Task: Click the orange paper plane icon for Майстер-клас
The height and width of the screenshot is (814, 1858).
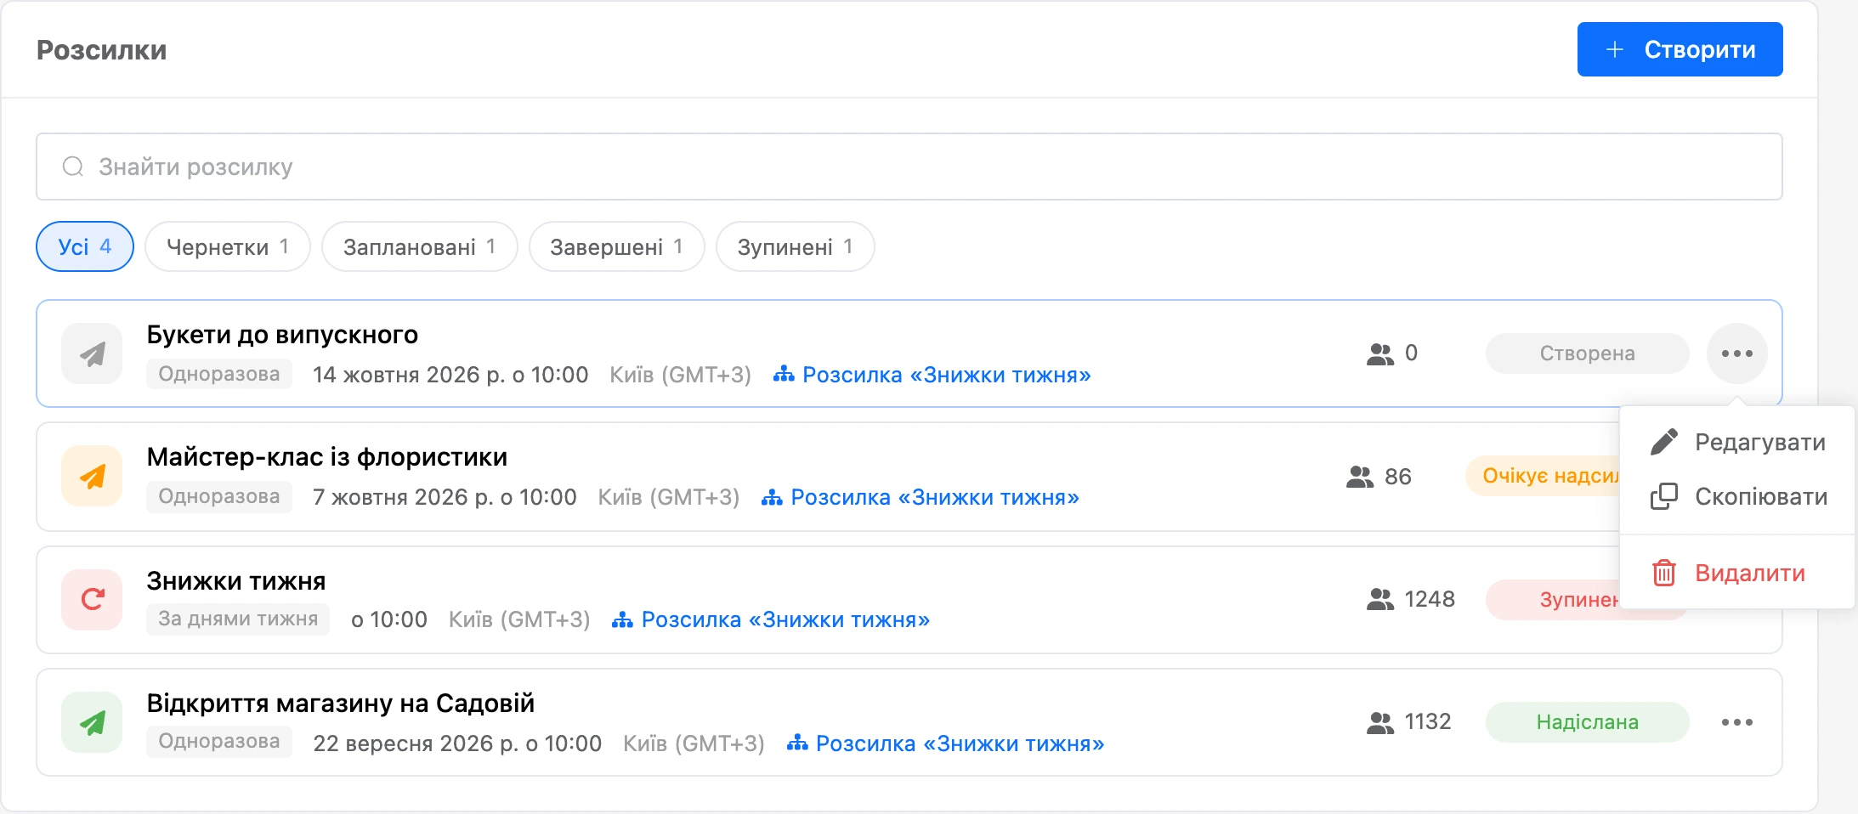Action: click(x=92, y=476)
